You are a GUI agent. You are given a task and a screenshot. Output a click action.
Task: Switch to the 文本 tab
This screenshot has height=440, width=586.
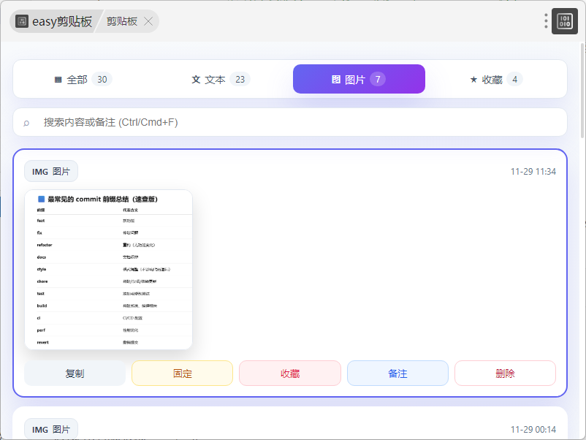pyautogui.click(x=220, y=80)
